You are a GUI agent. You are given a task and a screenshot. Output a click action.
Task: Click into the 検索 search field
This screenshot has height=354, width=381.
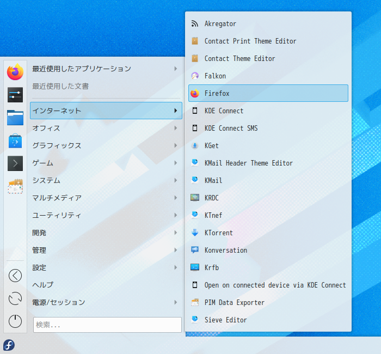tap(107, 325)
